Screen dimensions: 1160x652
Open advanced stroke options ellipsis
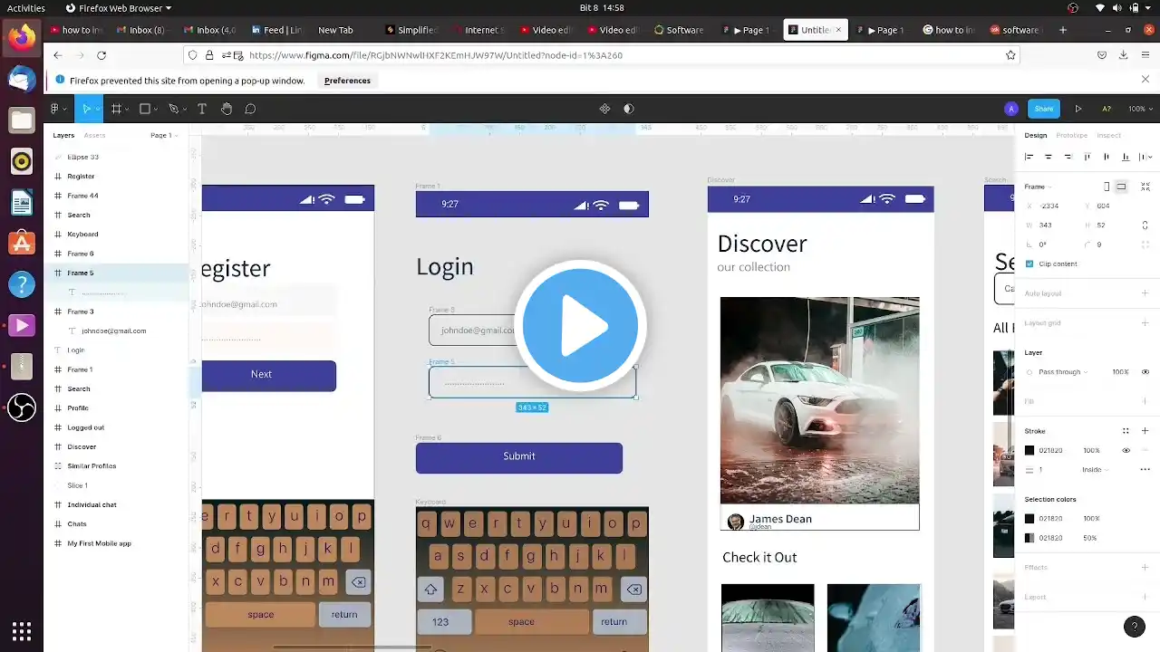[x=1145, y=470]
